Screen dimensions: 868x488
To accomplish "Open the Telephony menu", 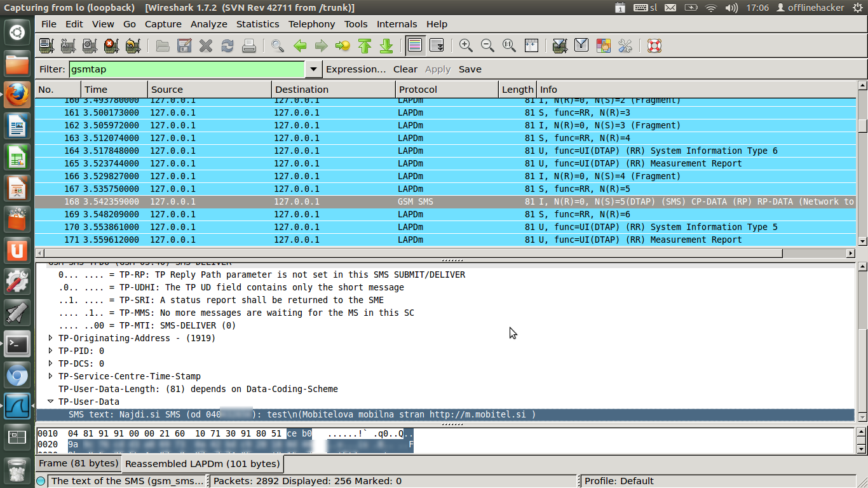I will 311,24.
